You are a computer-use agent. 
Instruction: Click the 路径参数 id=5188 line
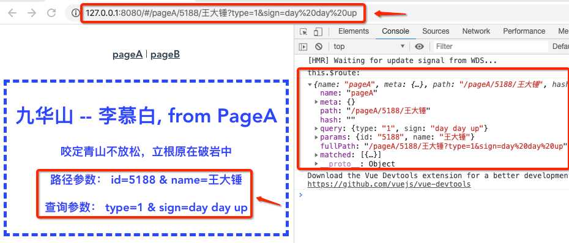(x=146, y=180)
